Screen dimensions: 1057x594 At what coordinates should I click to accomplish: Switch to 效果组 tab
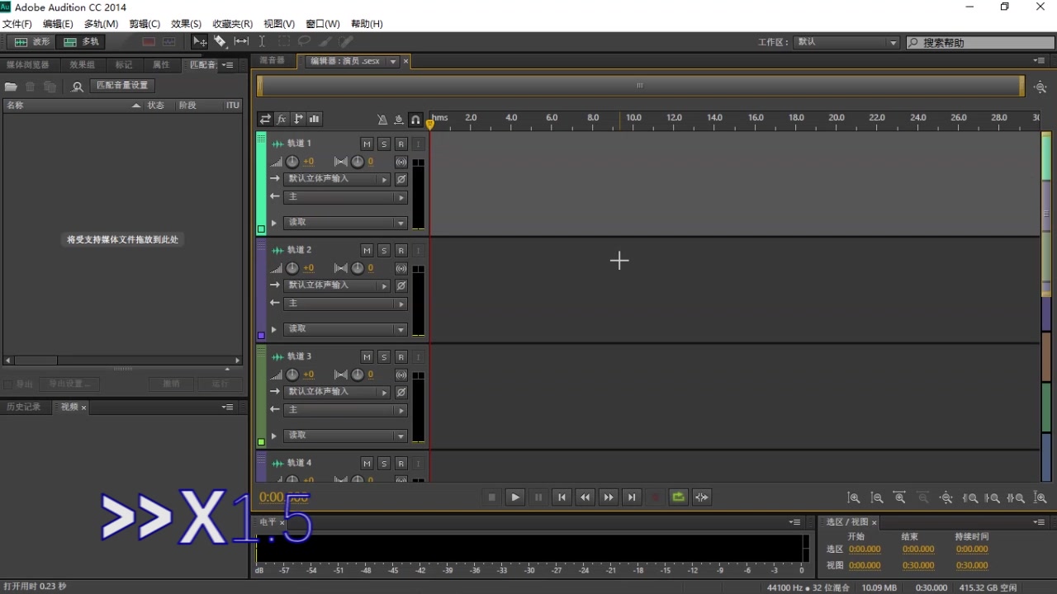pyautogui.click(x=82, y=64)
